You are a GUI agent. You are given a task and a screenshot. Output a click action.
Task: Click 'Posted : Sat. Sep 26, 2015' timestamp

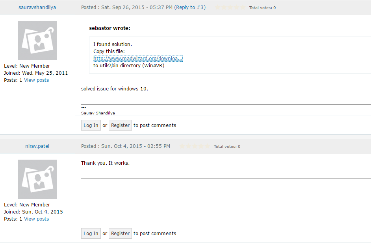click(x=126, y=7)
